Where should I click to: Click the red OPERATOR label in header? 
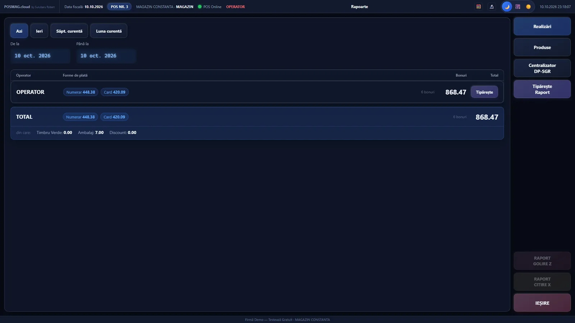(235, 7)
